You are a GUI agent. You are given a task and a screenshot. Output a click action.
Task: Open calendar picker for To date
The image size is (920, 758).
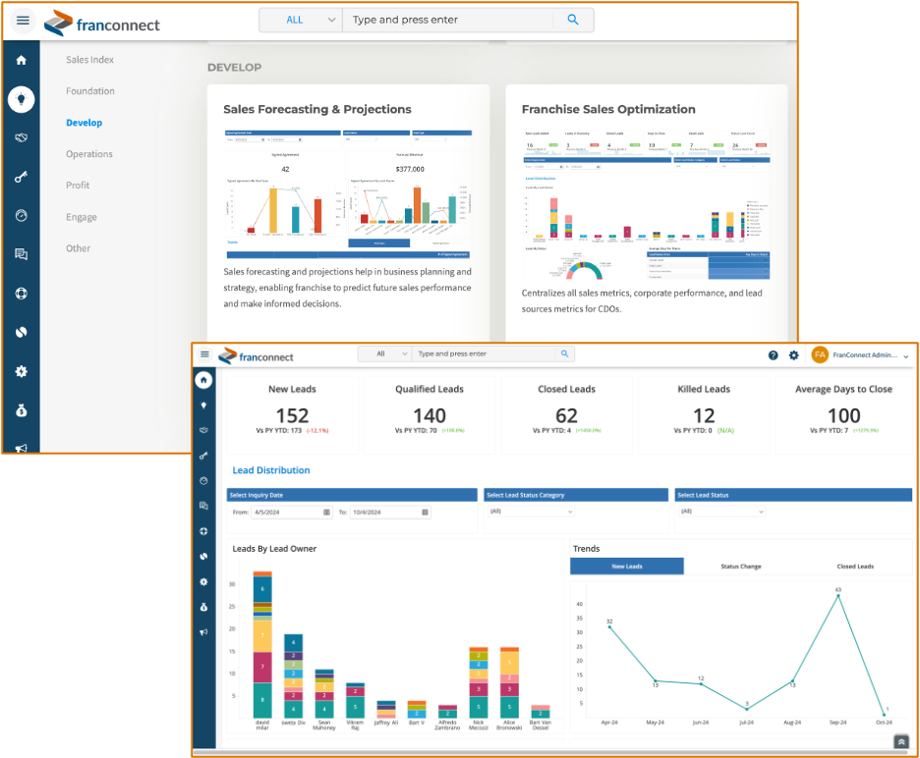click(425, 513)
